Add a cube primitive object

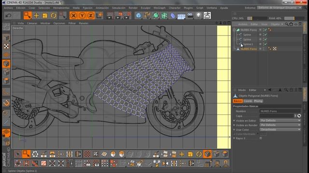139,16
